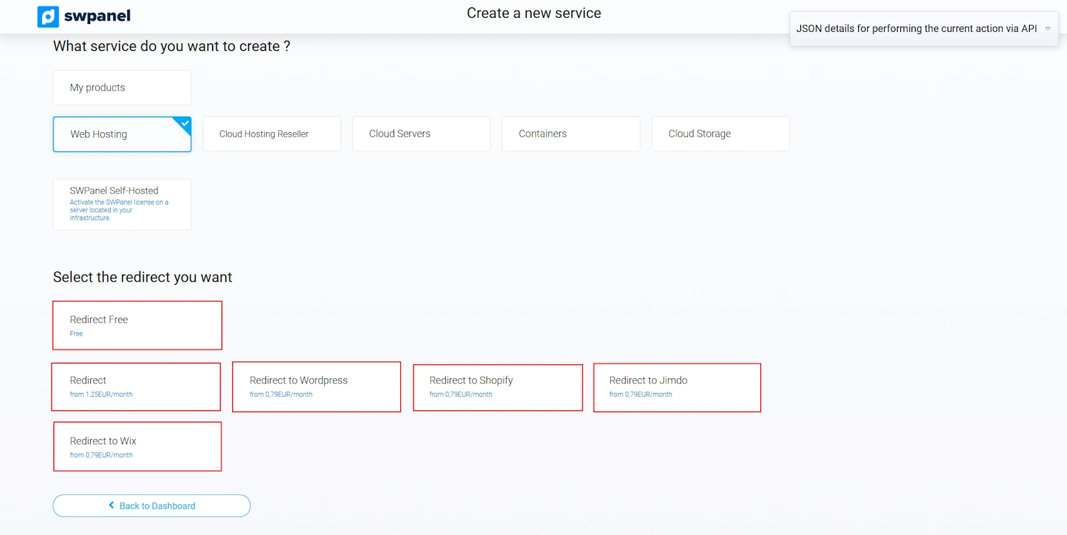Screen dimensions: 1067x535
Task: Click the blue checkmark on Web Hosting
Action: pos(185,123)
